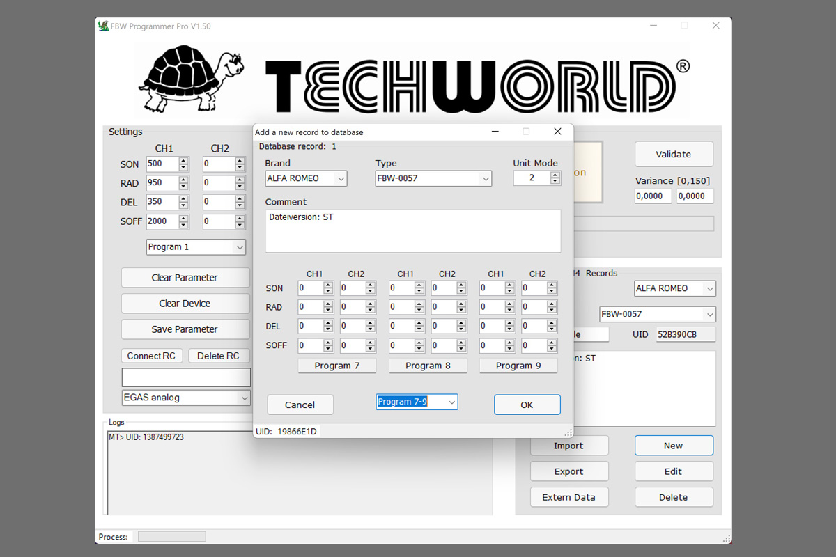This screenshot has height=557, width=836.
Task: Click the Clear Parameter button
Action: (x=185, y=277)
